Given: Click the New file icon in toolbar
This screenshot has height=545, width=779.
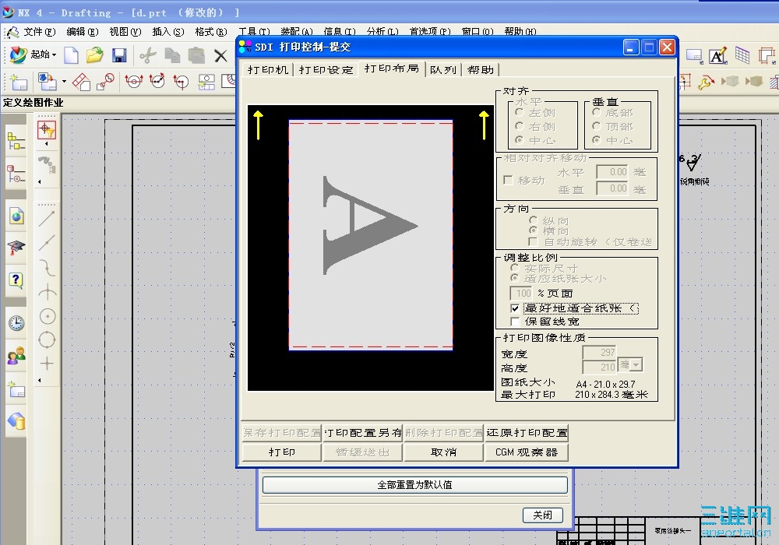Looking at the screenshot, I should pos(72,54).
